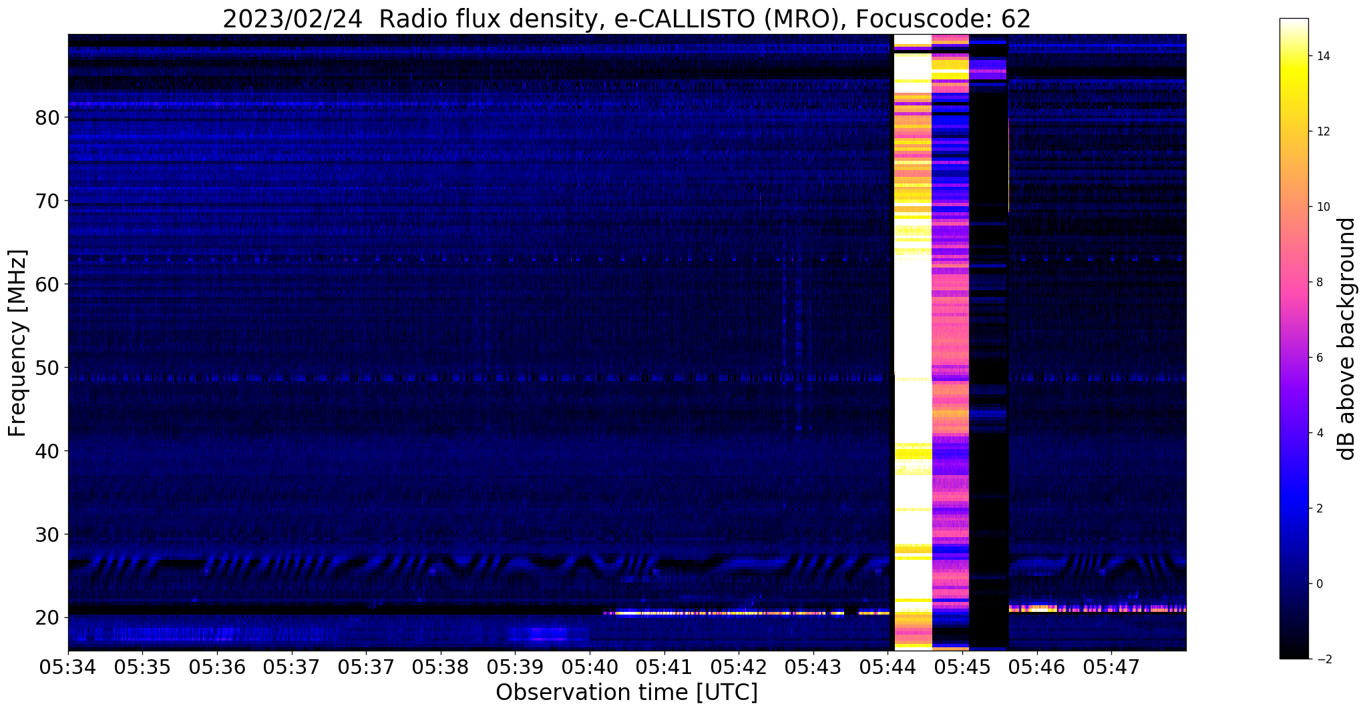Click the 'Frequency [MHz]' axis label

(17, 343)
